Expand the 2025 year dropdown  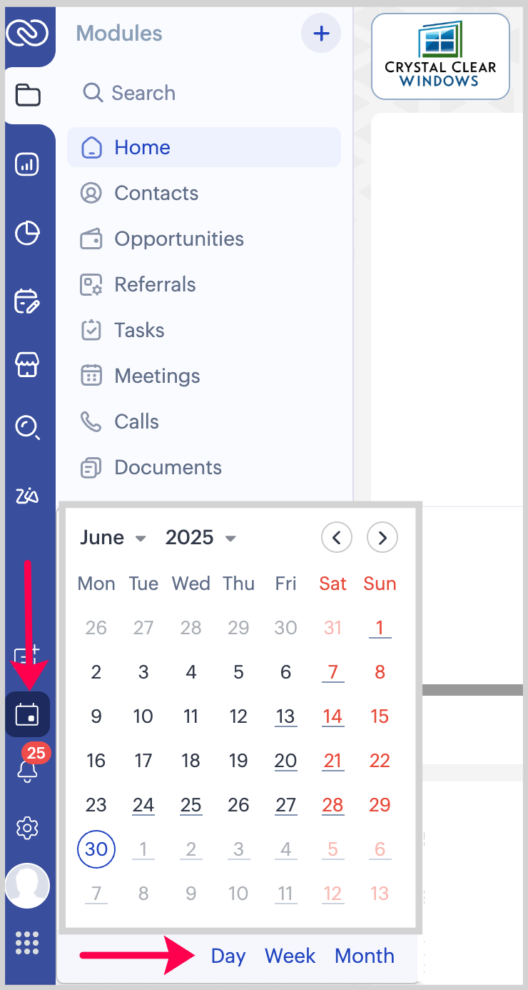click(200, 538)
